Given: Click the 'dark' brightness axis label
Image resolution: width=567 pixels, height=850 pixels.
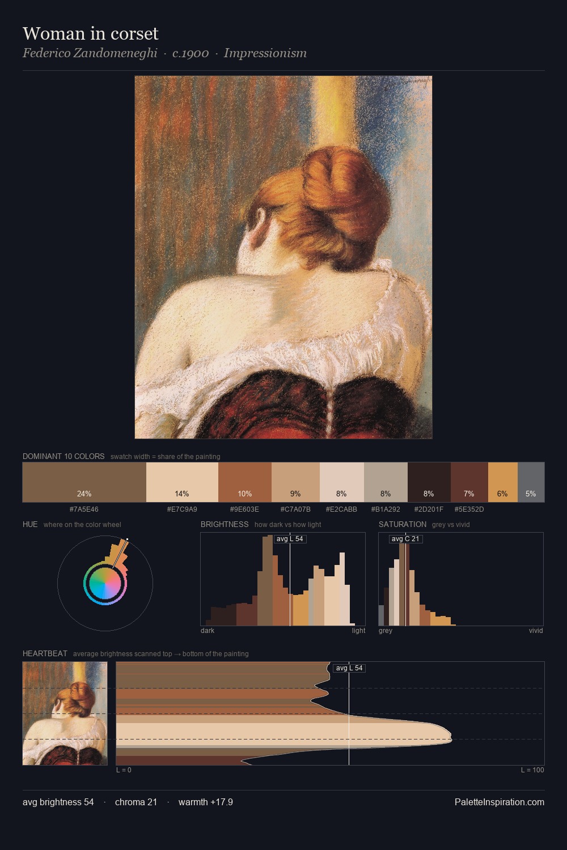Looking at the screenshot, I should (208, 631).
